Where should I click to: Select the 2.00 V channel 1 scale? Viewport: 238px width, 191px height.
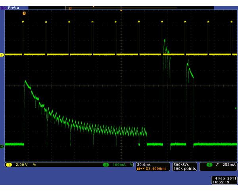(22, 165)
